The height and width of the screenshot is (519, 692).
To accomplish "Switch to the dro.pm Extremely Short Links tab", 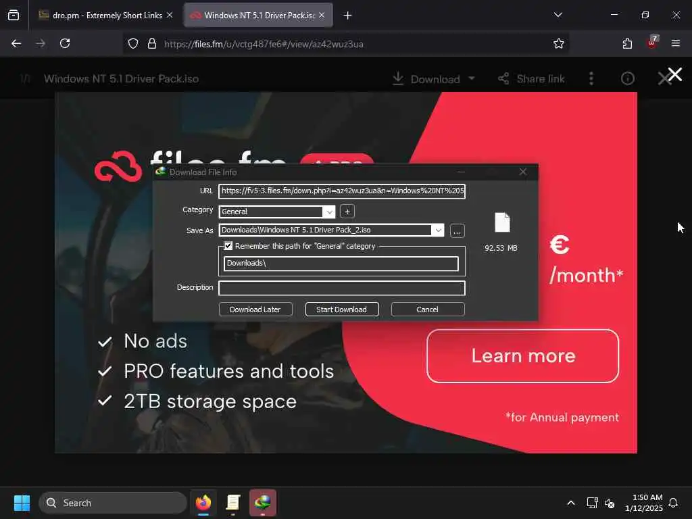I will (x=105, y=16).
